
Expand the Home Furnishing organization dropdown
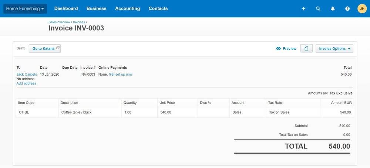click(25, 8)
